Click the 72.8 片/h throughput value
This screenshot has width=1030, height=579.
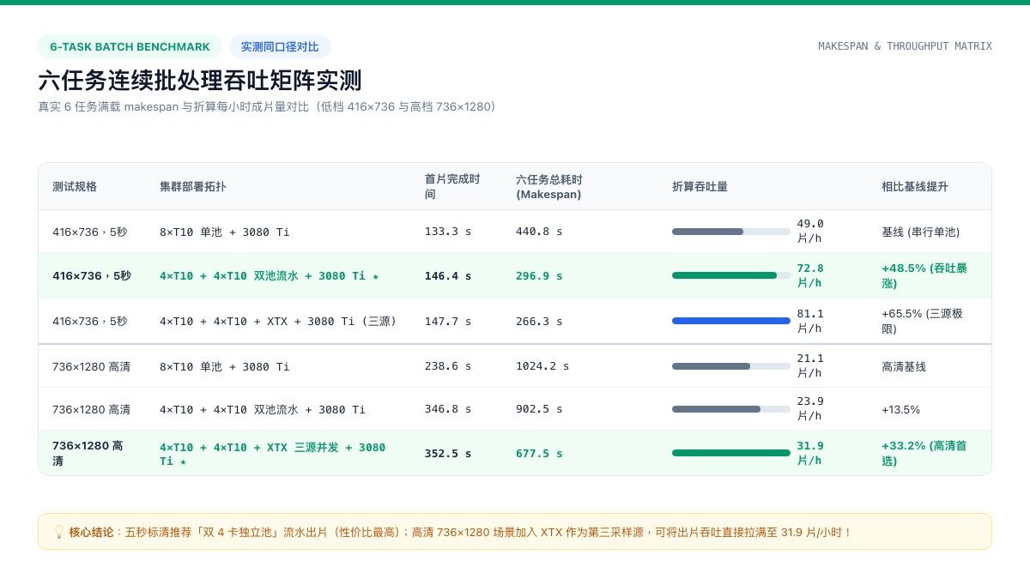(x=810, y=275)
